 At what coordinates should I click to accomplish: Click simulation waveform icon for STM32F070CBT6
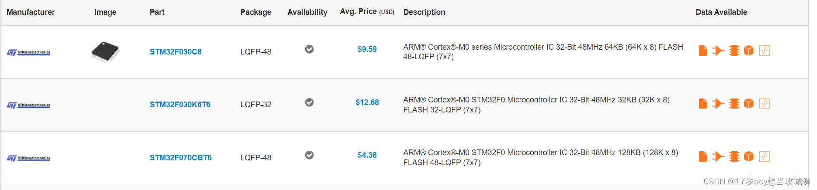coord(765,156)
